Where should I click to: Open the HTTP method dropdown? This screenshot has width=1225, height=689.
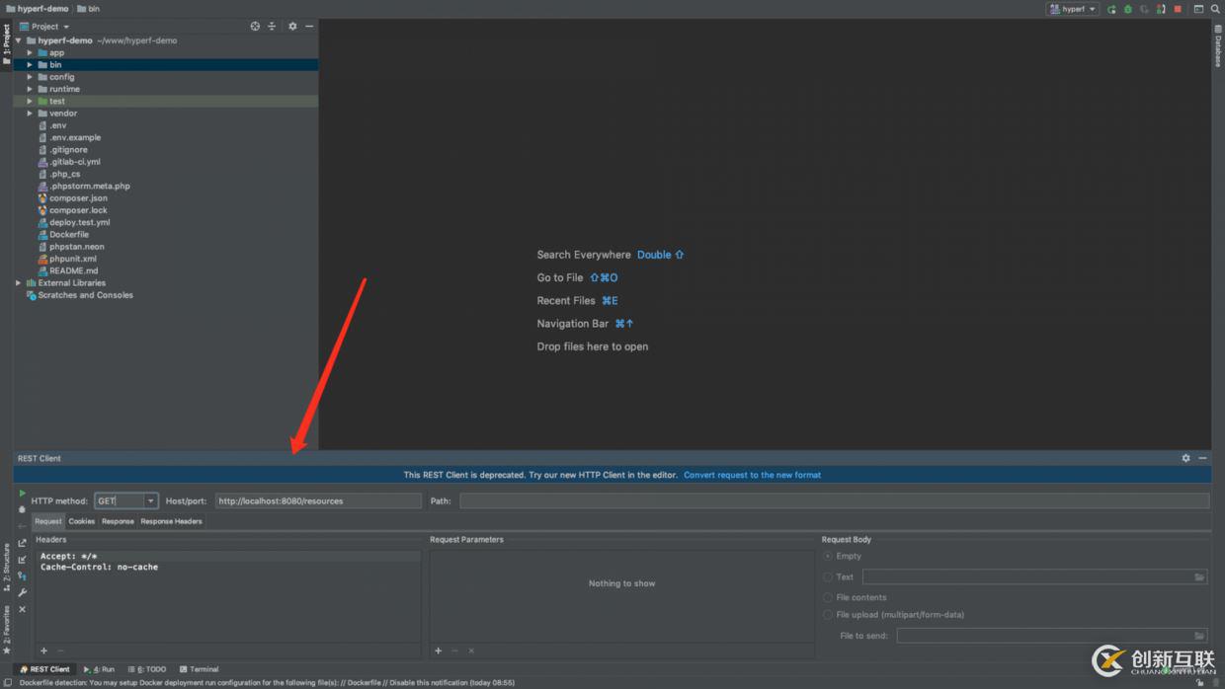(150, 501)
